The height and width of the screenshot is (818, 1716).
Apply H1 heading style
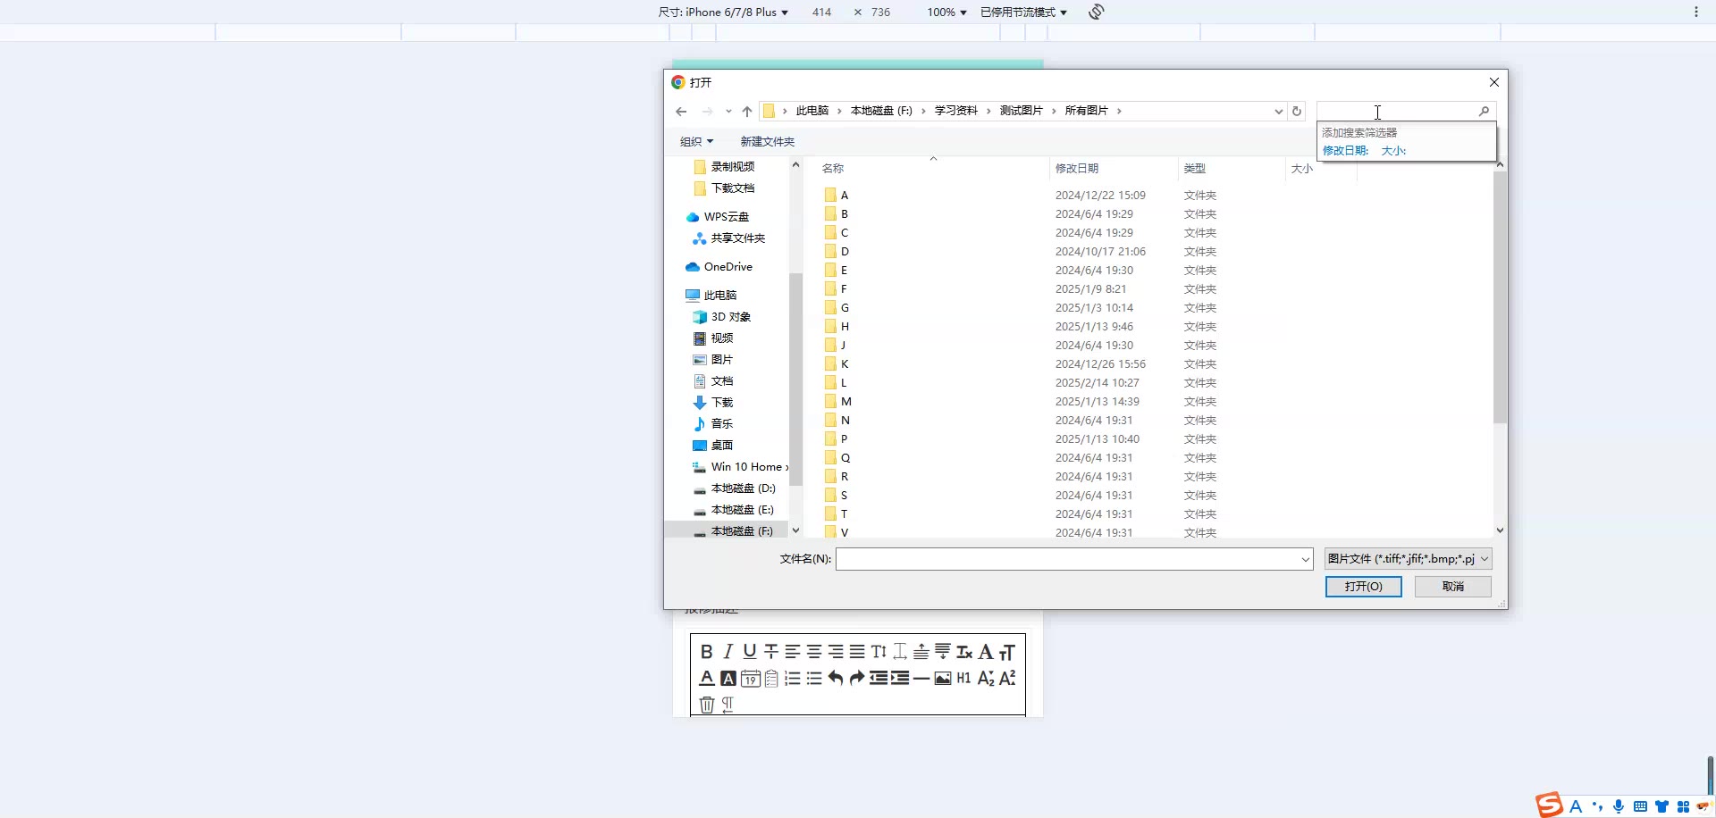tap(963, 679)
